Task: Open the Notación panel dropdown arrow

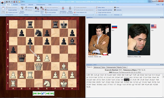Action: coord(161,65)
